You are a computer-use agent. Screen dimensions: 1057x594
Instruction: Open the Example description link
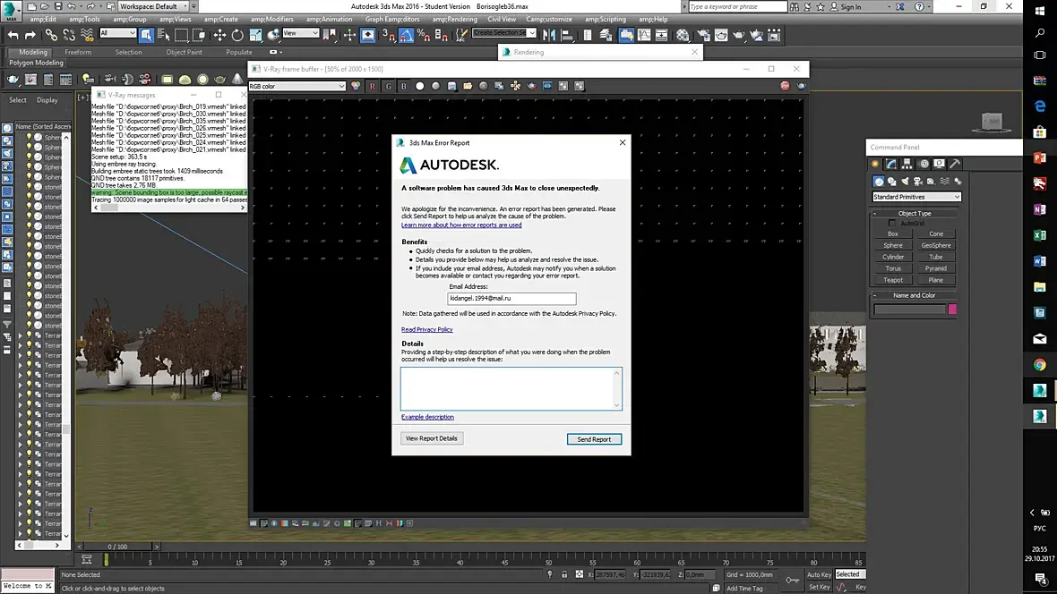[427, 417]
